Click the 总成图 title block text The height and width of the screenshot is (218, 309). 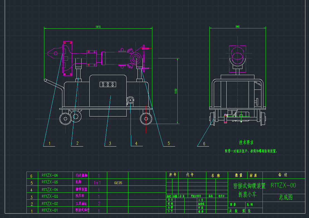pyautogui.click(x=286, y=197)
